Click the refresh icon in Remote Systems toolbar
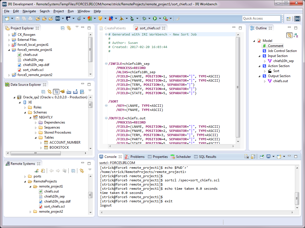Viewport: 305px width, 228px height. point(43,171)
